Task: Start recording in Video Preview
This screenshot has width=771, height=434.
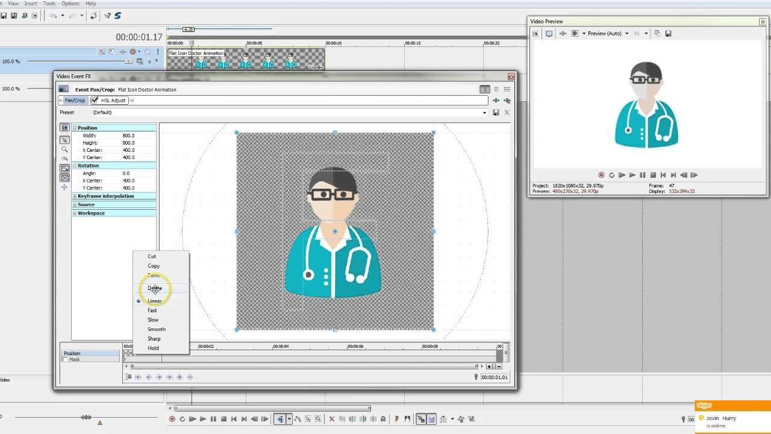Action: click(x=601, y=175)
